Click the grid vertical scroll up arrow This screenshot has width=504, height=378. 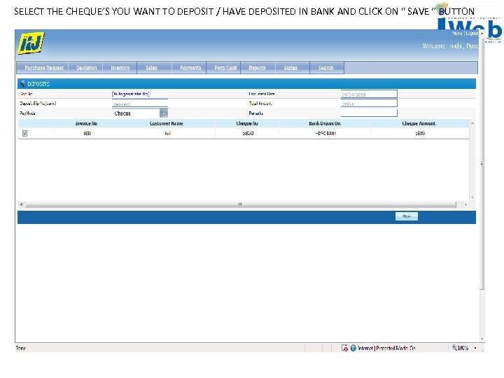pos(472,123)
